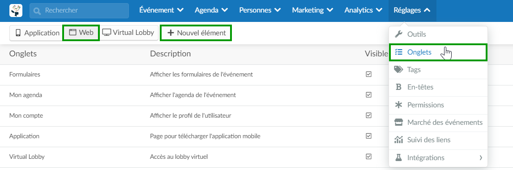Image resolution: width=513 pixels, height=170 pixels.
Task: Click the Nouvel élément button
Action: click(197, 33)
